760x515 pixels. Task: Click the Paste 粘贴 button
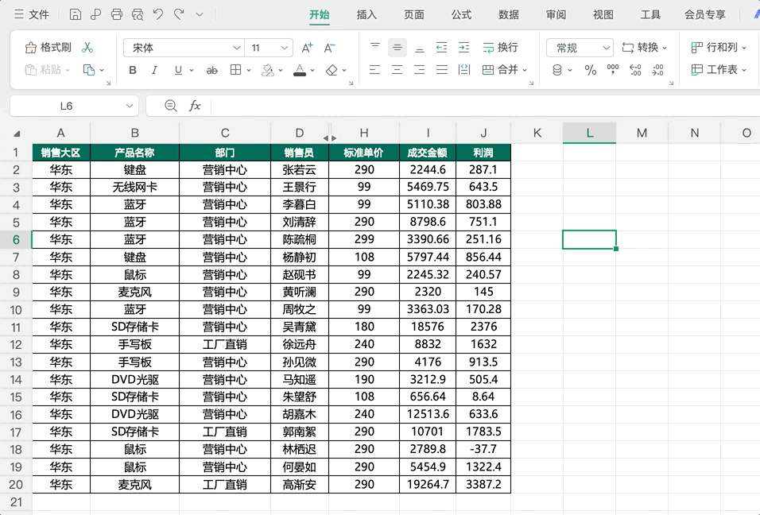[47, 70]
